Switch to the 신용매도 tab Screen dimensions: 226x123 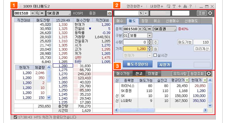point(191,21)
